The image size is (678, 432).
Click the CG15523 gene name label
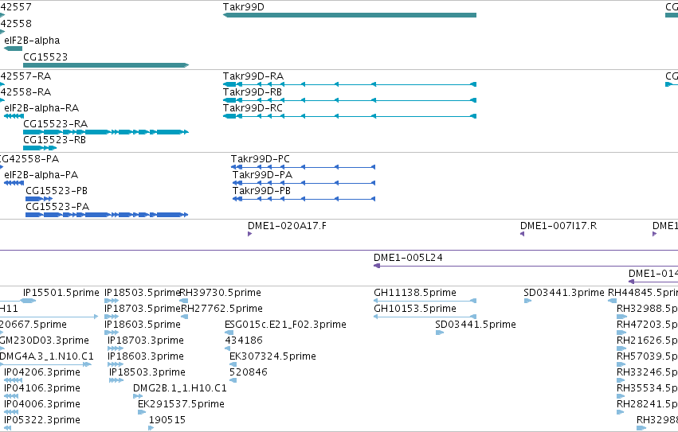(45, 57)
